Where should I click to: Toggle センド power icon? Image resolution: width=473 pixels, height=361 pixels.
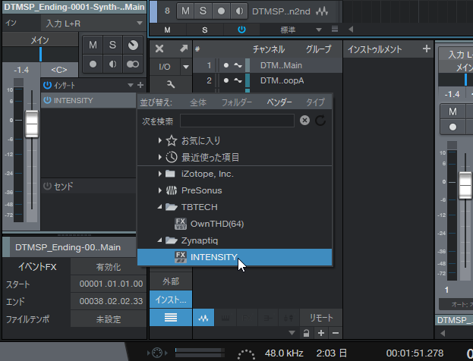click(47, 187)
